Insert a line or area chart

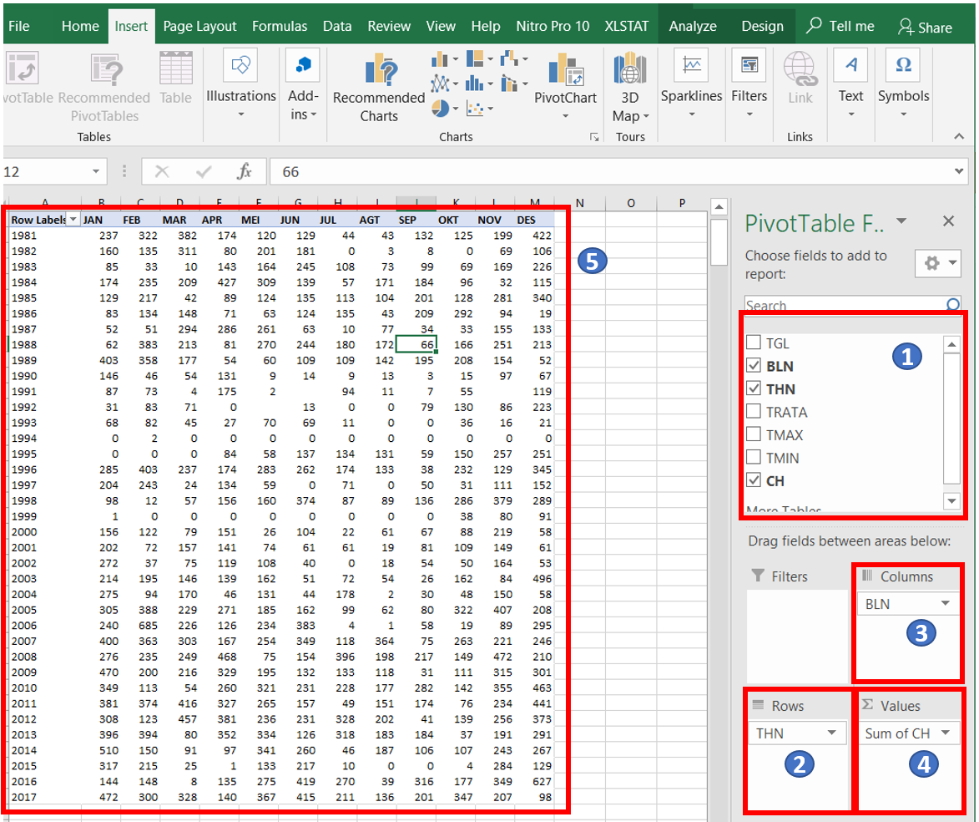pyautogui.click(x=444, y=84)
